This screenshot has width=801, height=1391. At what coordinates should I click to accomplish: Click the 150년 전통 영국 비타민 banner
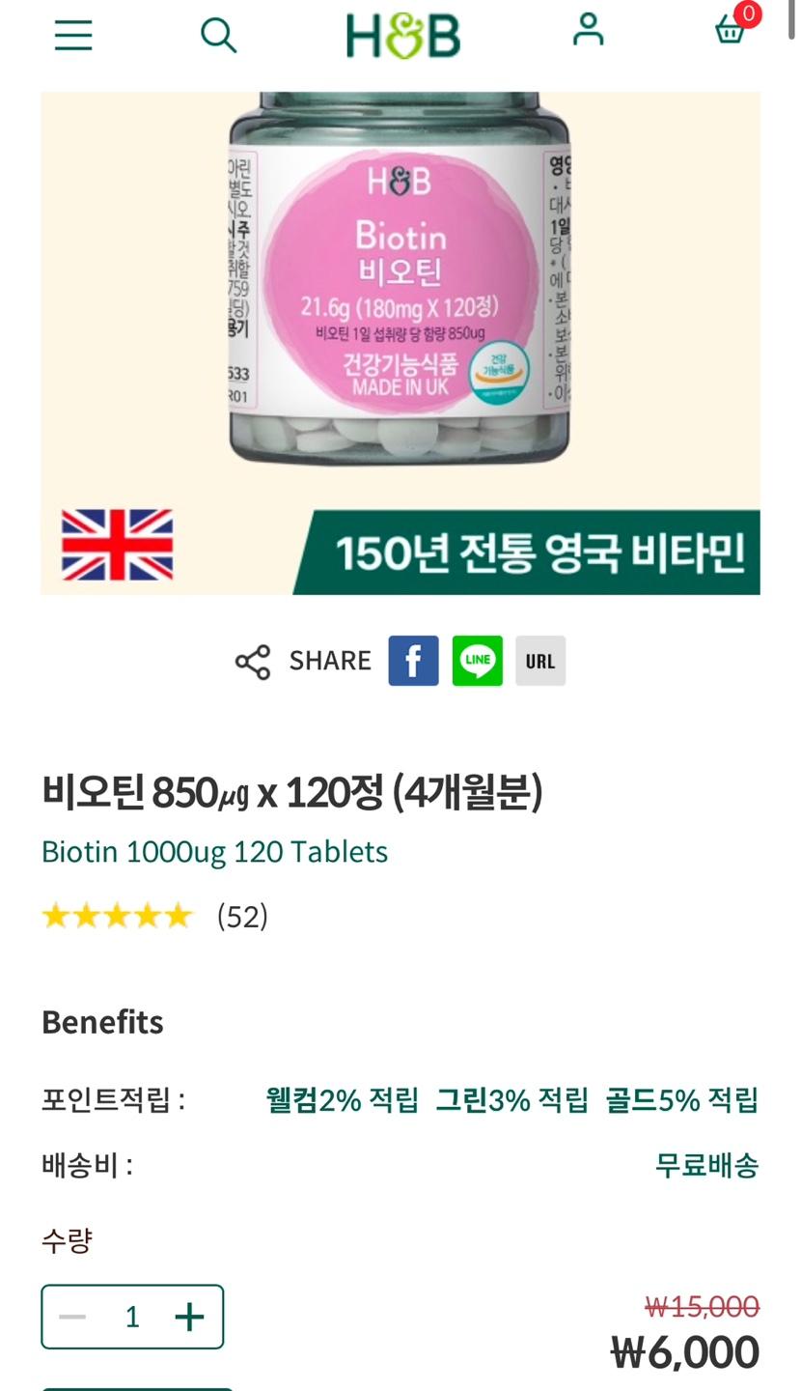(527, 553)
